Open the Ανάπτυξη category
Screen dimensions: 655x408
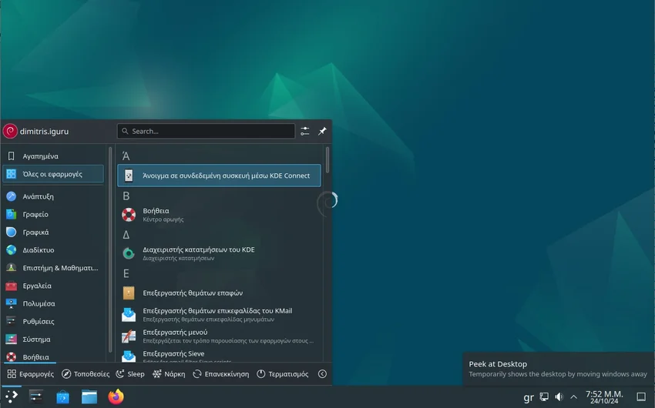[53, 196]
